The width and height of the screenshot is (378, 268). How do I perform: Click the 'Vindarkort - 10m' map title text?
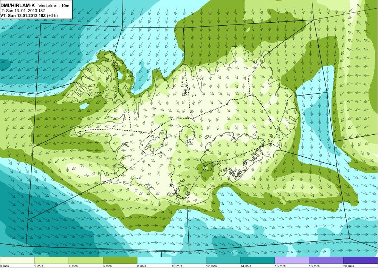(54, 6)
